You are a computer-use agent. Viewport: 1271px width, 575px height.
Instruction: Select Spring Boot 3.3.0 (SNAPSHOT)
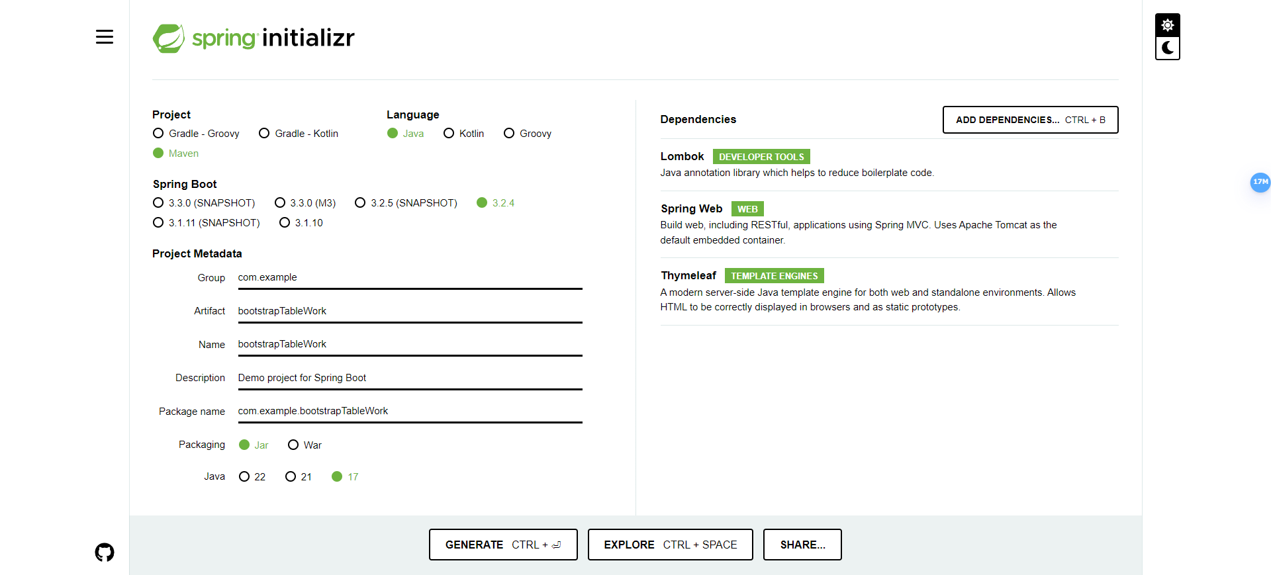tap(204, 203)
